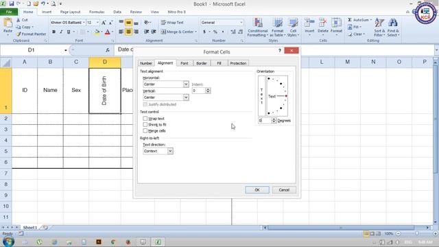
Task: Toggle Italic formatting in ribbon
Action: click(61, 32)
